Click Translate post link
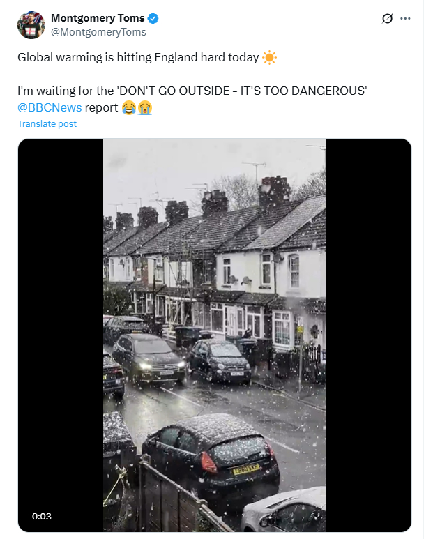Viewport: 433px width, 539px height. click(47, 124)
